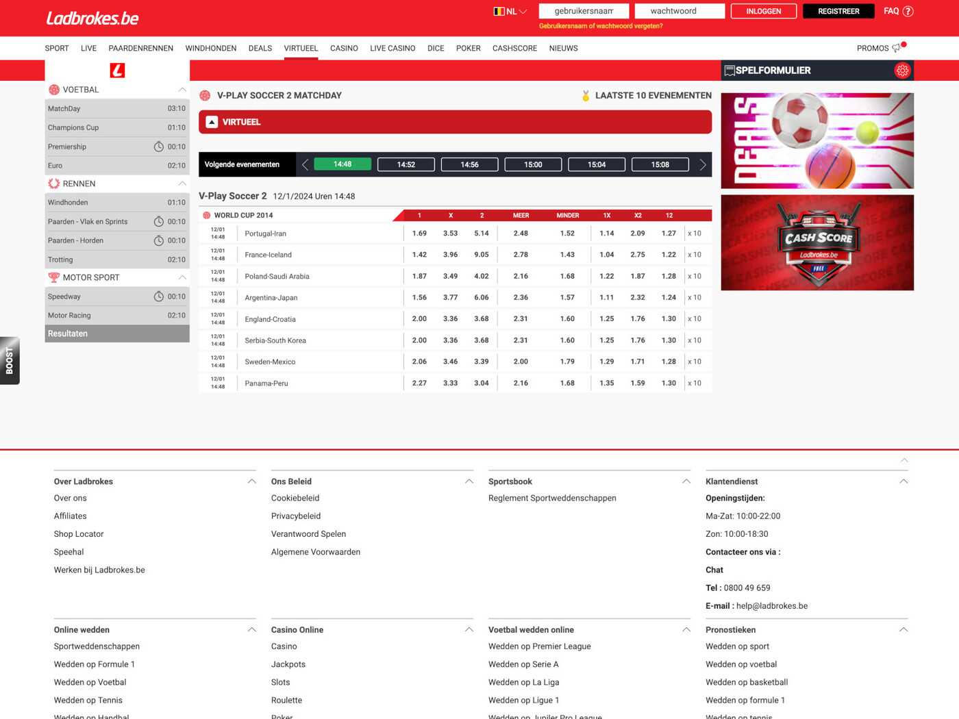Collapse the Ons Beleid footer section
Viewport: 959px width, 719px height.
(469, 481)
